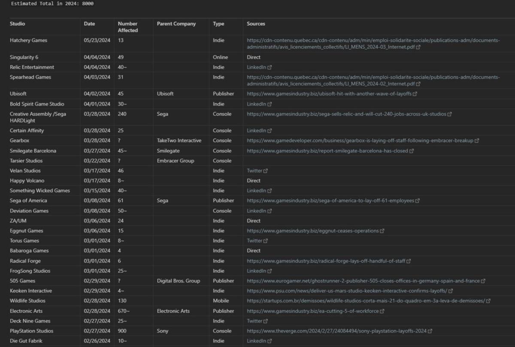Select the Direct source for Happy Volcano
The height and width of the screenshot is (347, 515).
pyautogui.click(x=254, y=181)
